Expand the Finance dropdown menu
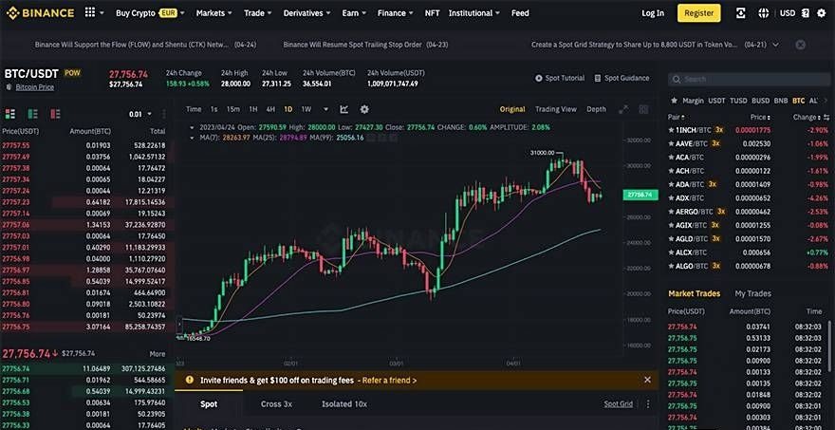The width and height of the screenshot is (835, 430). (395, 13)
